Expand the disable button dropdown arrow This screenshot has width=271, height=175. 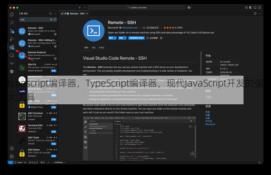[x=115, y=38]
